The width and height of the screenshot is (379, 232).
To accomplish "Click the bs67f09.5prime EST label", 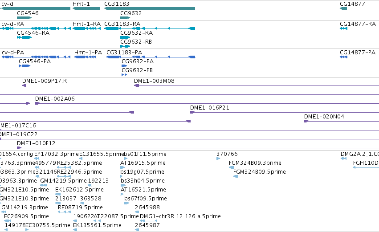I will 146,199.
